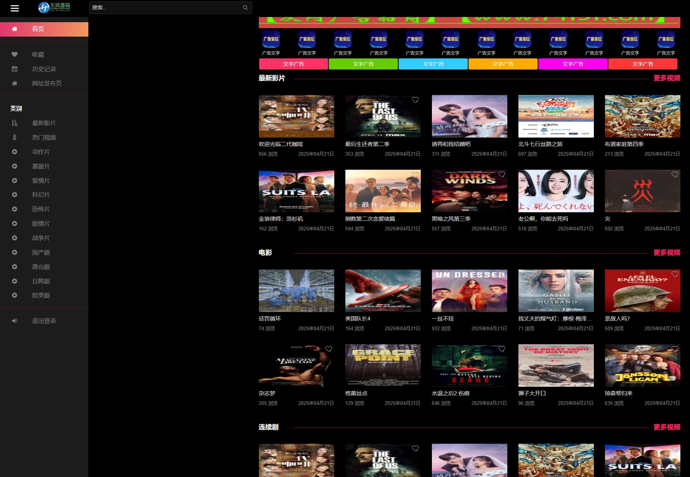Select the 首页 home menu item
Viewport: 690px width, 477px height.
44,29
